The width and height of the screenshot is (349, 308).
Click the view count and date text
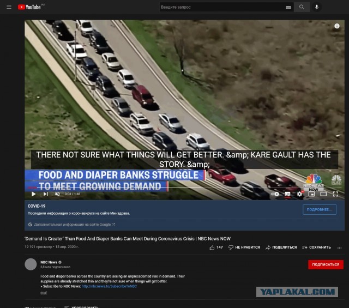(51, 247)
